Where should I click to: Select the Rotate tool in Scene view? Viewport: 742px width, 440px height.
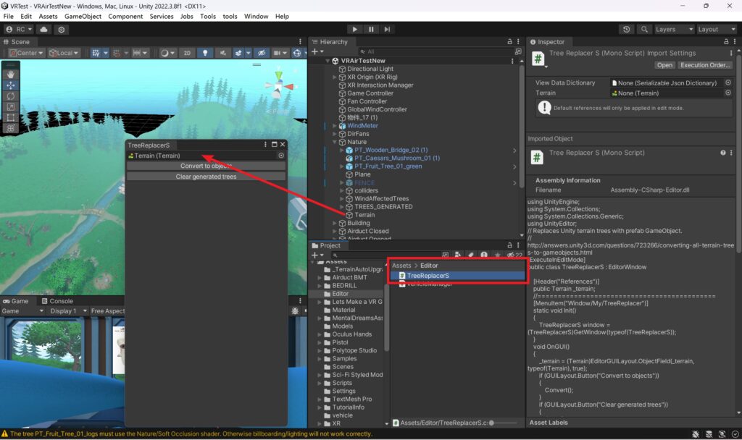11,96
